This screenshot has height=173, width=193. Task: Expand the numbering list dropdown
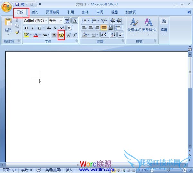click(98, 21)
